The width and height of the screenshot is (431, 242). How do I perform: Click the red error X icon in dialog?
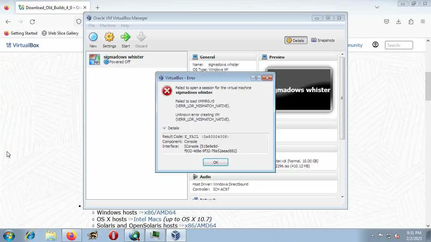(167, 91)
